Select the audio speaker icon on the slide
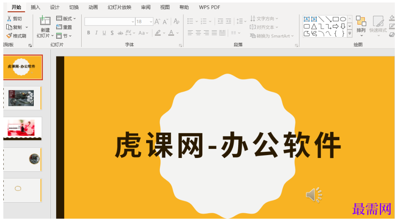Screen dimensions: 399x222 (314, 195)
